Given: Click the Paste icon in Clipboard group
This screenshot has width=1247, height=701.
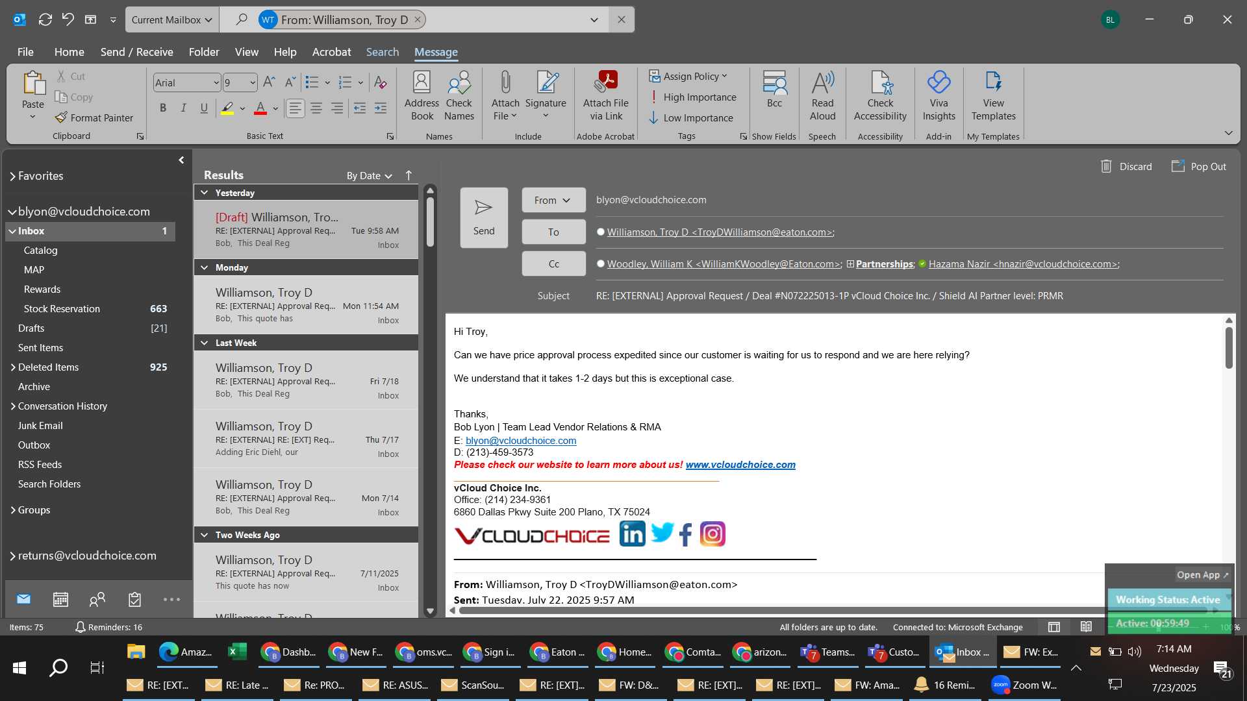Looking at the screenshot, I should [32, 84].
